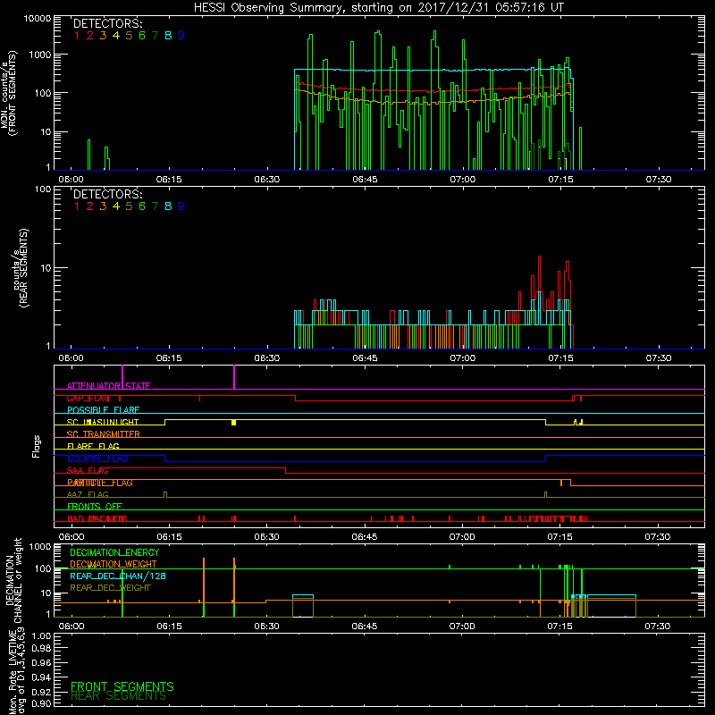Click the 06:30 time label under rear-segments plot

pos(266,358)
